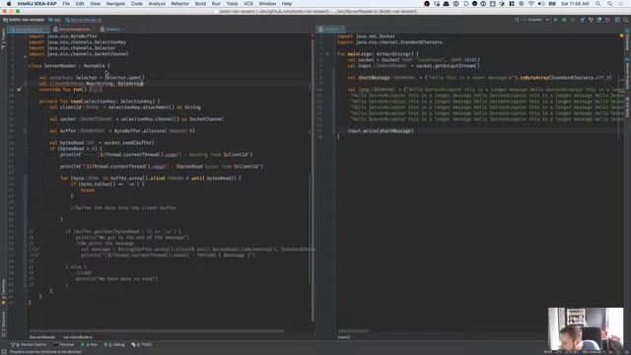
Task: Open the Build menu
Action: [200, 4]
